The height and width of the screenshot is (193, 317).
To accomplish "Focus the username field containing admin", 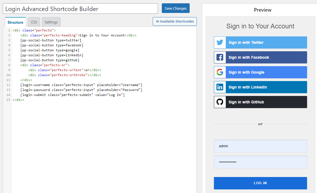I will click(260, 146).
